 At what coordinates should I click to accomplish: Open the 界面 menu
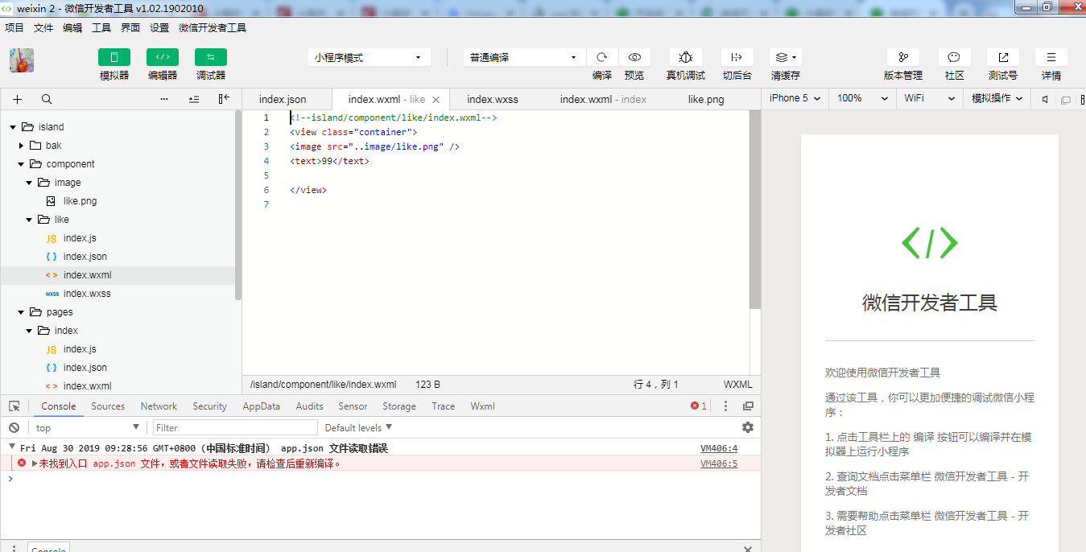point(130,27)
